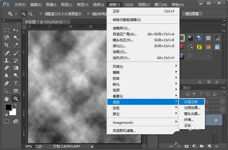Image resolution: width=228 pixels, height=150 pixels.
Task: Select the Crop tool
Action: click(6, 45)
